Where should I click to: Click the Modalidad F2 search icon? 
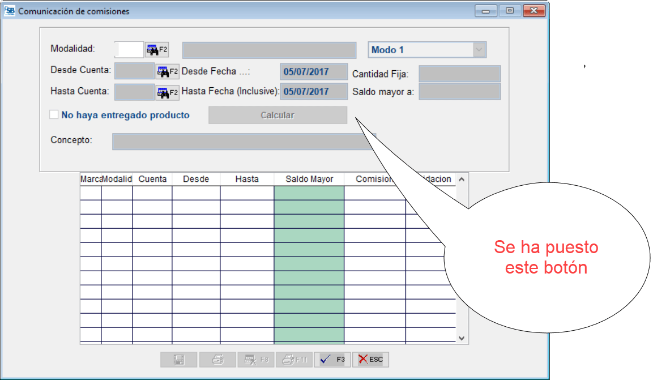click(157, 50)
